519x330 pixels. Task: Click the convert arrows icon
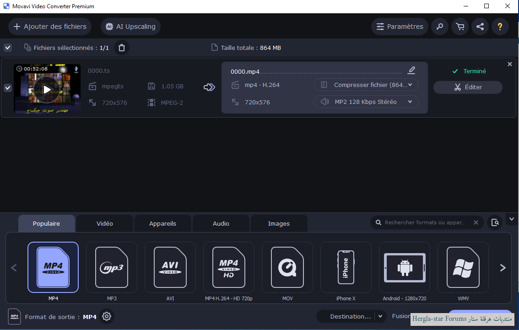point(209,87)
